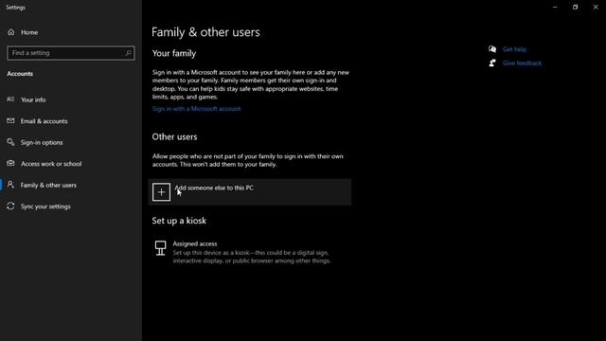Focus the Find a setting search box
The width and height of the screenshot is (606, 341).
coord(71,53)
